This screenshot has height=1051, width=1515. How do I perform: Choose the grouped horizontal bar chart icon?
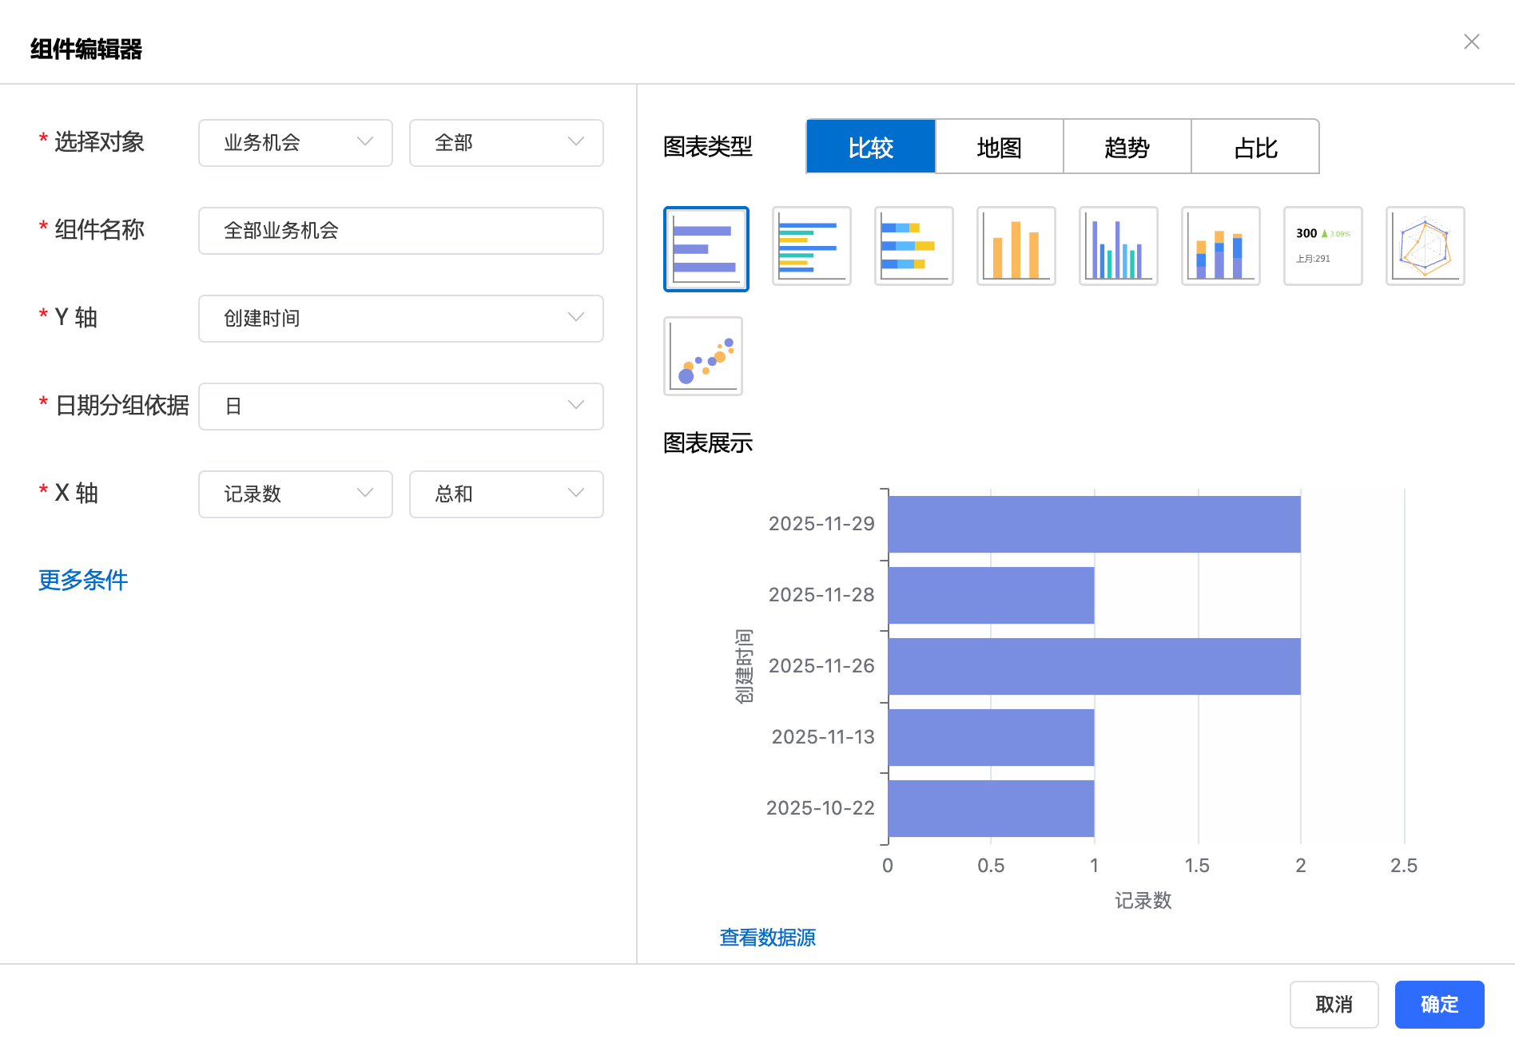coord(811,247)
